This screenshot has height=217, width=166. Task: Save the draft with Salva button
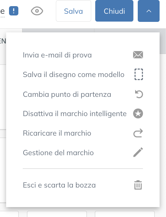pyautogui.click(x=73, y=11)
